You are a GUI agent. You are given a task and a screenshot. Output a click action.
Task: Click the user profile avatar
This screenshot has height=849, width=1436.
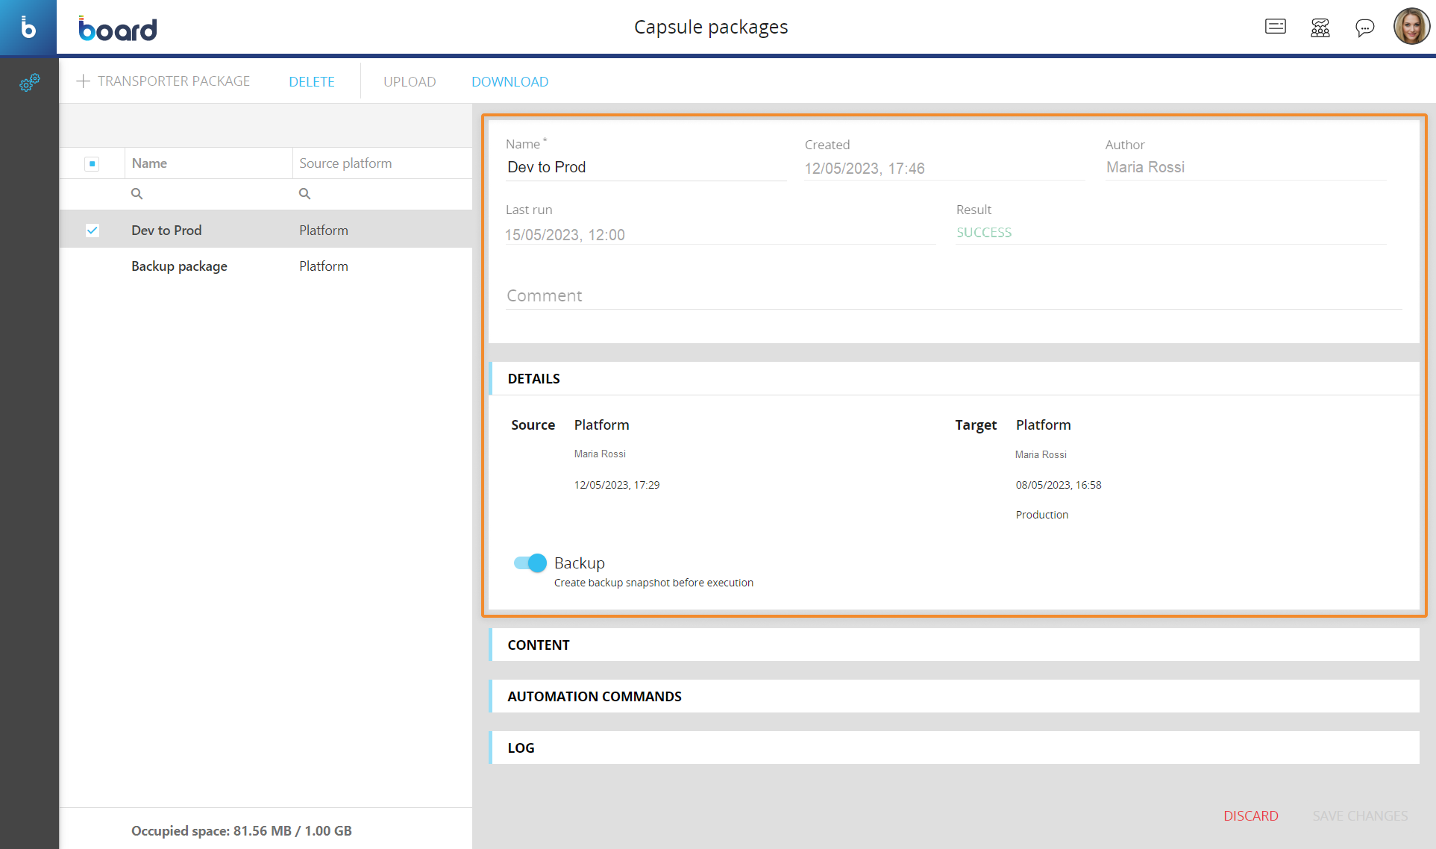click(x=1411, y=27)
